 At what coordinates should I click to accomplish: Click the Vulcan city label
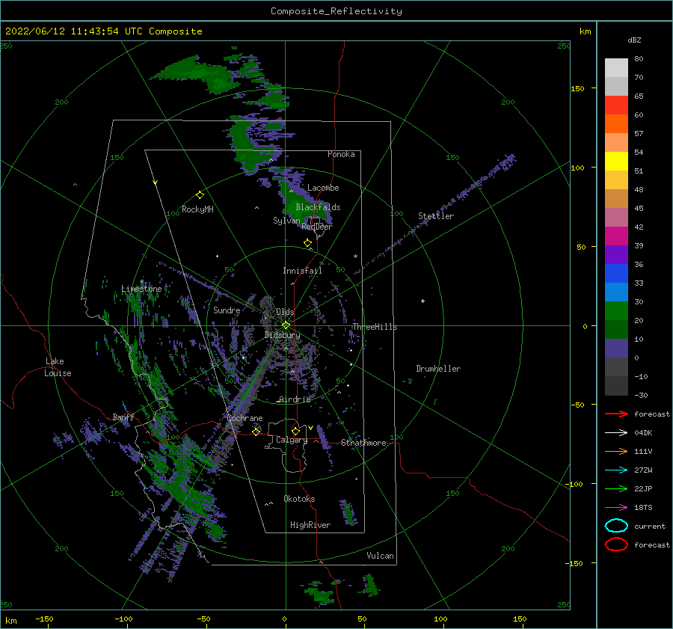(x=380, y=556)
